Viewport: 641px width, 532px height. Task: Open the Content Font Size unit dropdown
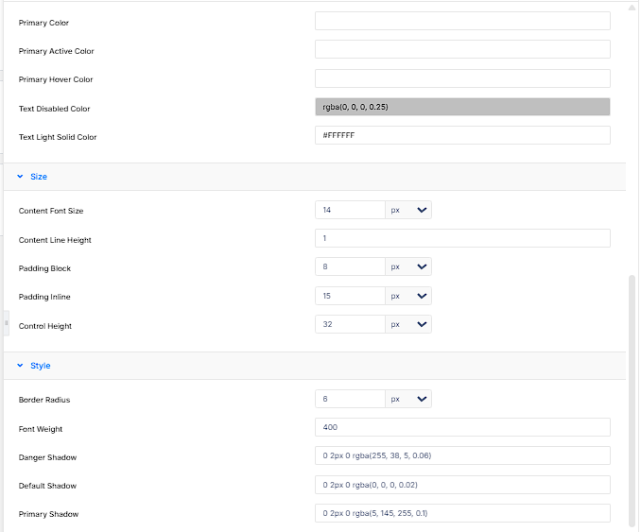point(408,210)
